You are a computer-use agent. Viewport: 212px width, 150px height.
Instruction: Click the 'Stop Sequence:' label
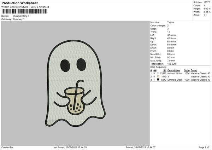(x=158, y=67)
